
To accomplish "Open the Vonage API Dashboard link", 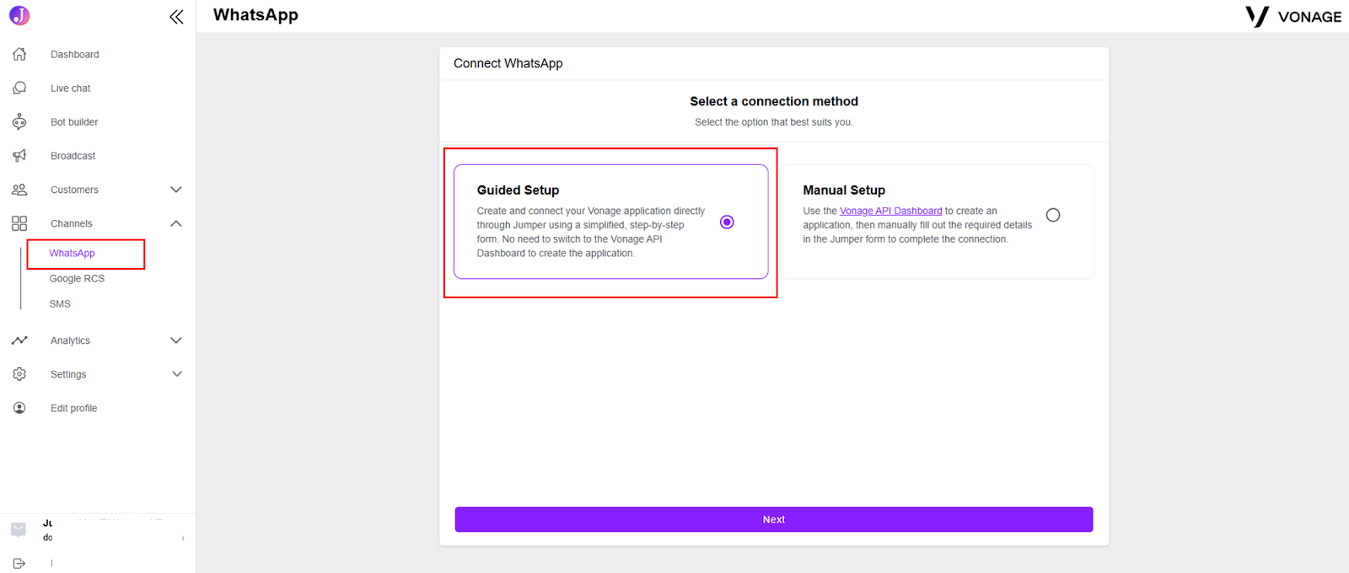I will [x=890, y=211].
